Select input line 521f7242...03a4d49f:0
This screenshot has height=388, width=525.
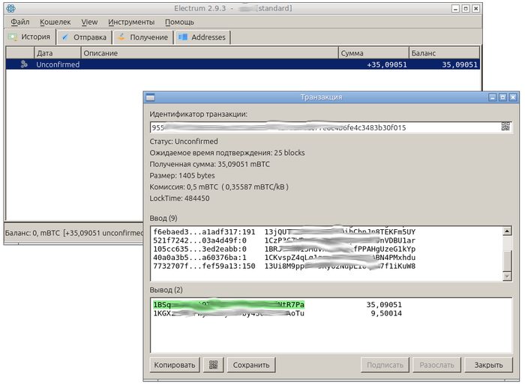[x=284, y=240]
